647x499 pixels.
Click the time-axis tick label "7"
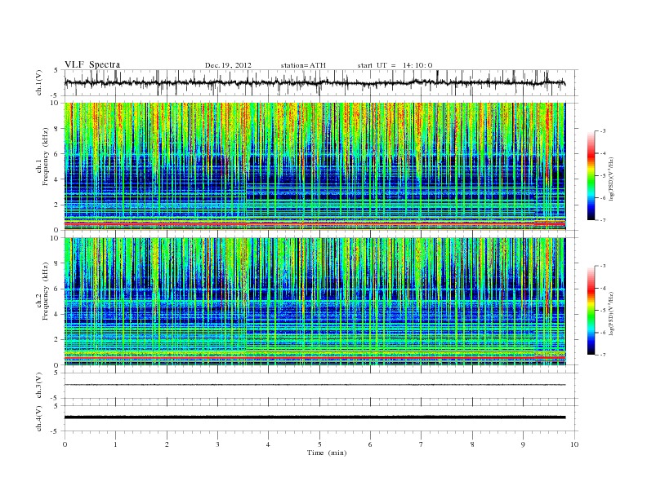pyautogui.click(x=422, y=444)
